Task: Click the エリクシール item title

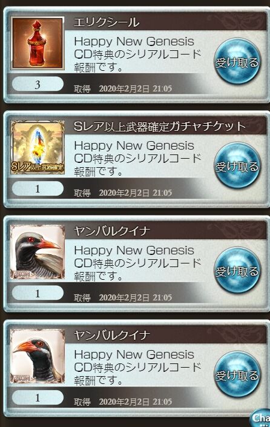Action: click(107, 22)
